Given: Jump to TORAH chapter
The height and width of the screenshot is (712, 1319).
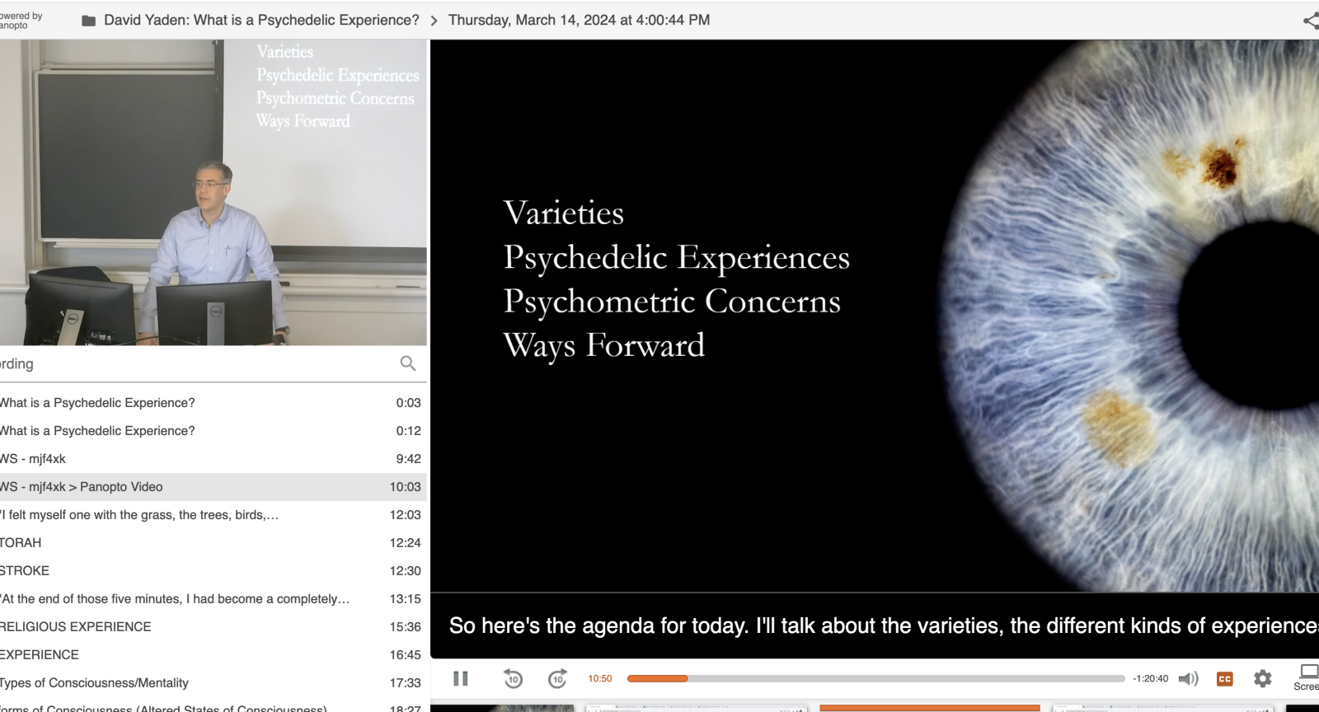Looking at the screenshot, I should [214, 543].
